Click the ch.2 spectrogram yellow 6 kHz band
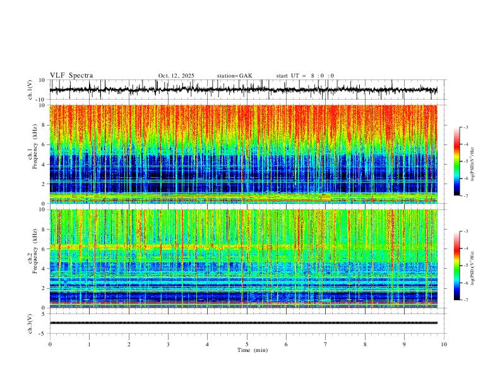Image resolution: width=500 pixels, height=386 pixels. click(172, 247)
